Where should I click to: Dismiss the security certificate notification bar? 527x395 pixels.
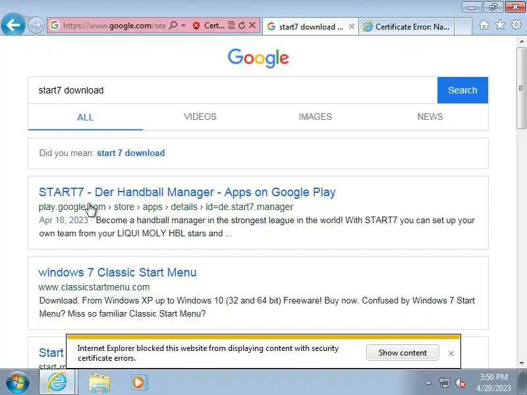click(451, 354)
